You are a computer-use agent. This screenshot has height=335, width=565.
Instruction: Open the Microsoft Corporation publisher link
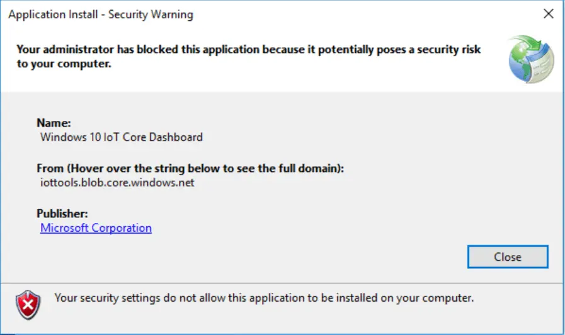96,228
